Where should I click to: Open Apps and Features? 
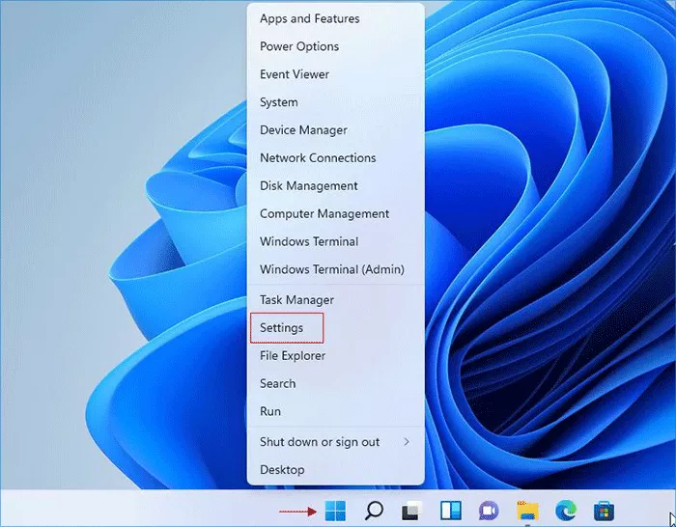[x=309, y=18]
